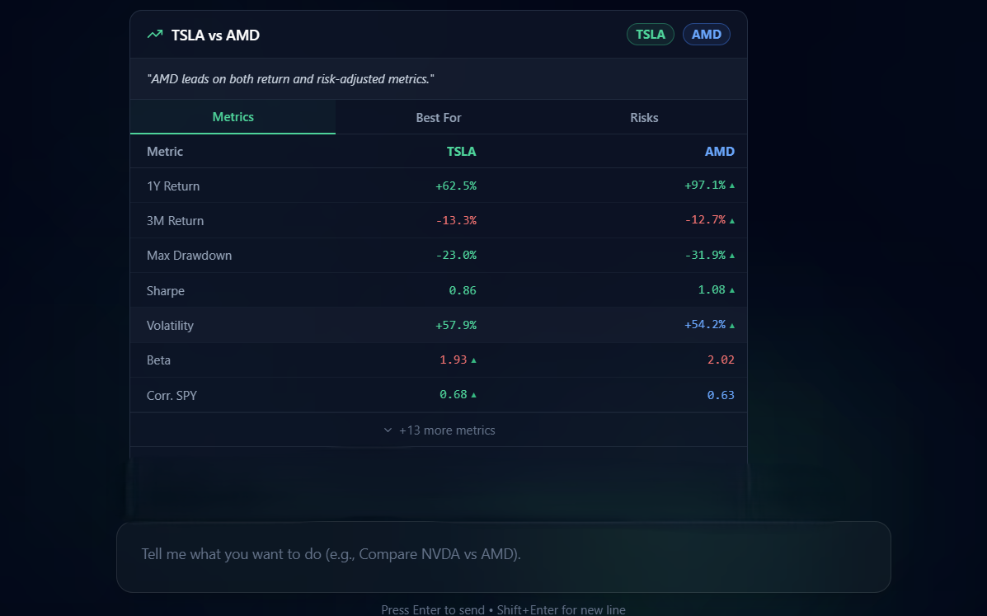The height and width of the screenshot is (616, 987).
Task: Focus the 'Tell me what you want to do' input
Action: [504, 557]
